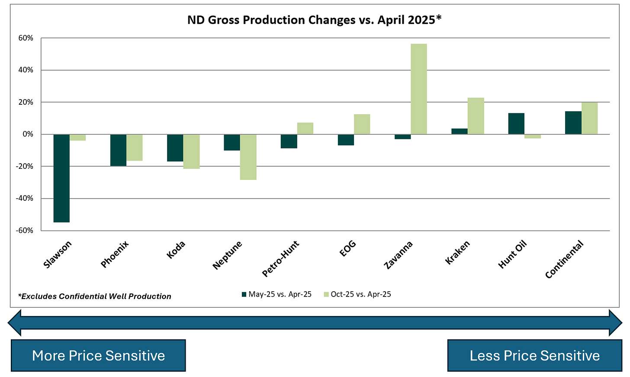Select Kraken's dark green May-25 bar
Image resolution: width=630 pixels, height=377 pixels.
pyautogui.click(x=460, y=131)
